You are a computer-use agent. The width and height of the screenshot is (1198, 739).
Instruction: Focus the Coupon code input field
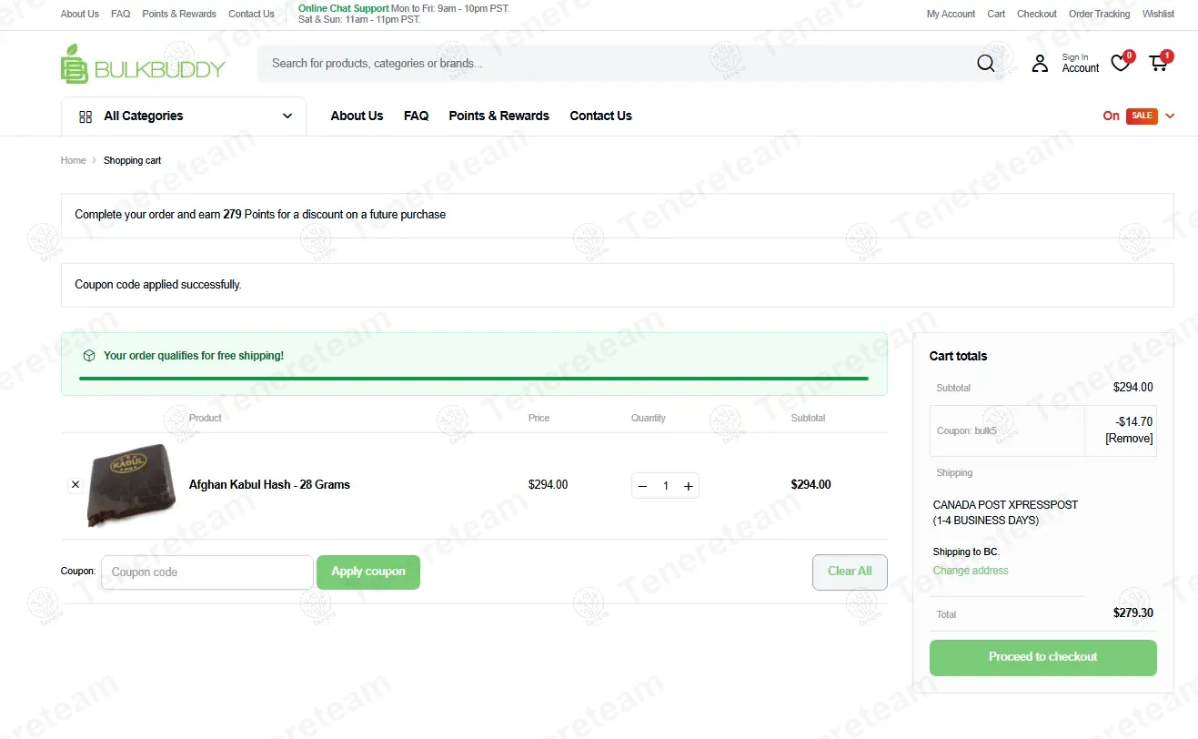click(x=206, y=572)
